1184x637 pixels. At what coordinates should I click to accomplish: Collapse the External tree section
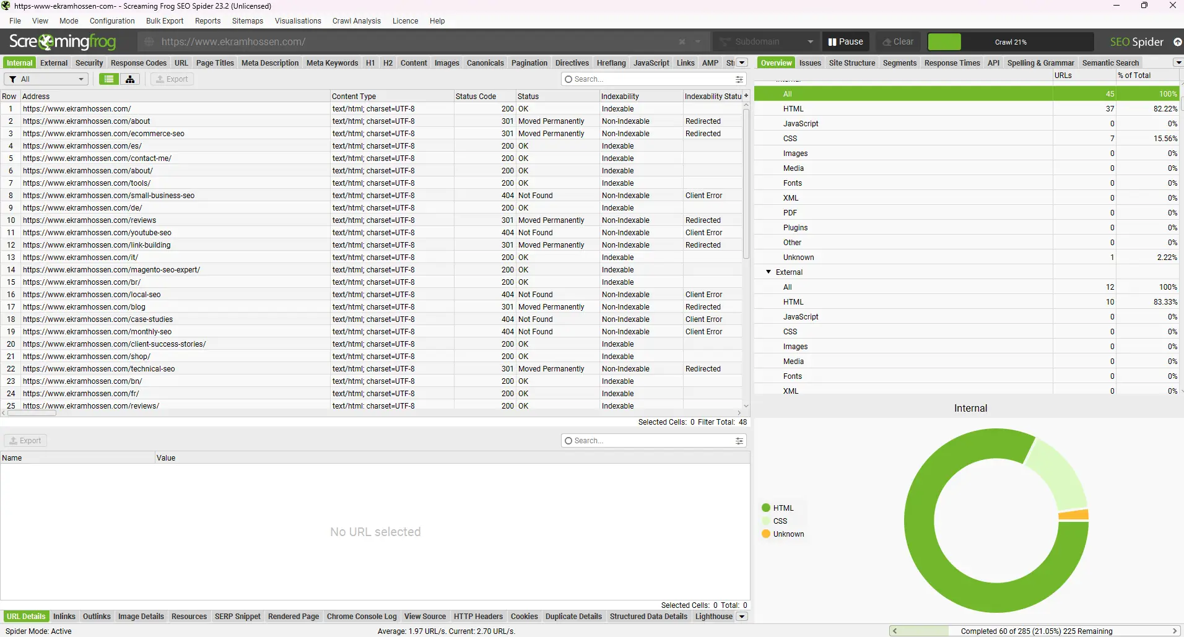(768, 272)
